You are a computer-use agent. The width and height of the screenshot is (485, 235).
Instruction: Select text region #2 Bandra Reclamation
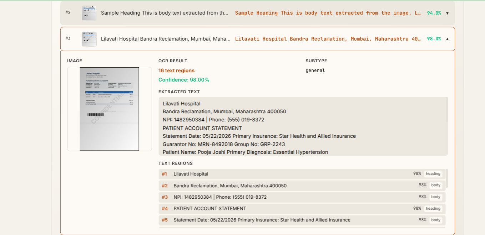coord(302,186)
